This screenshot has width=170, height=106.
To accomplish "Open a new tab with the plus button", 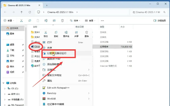I will pyautogui.click(x=47, y=5).
